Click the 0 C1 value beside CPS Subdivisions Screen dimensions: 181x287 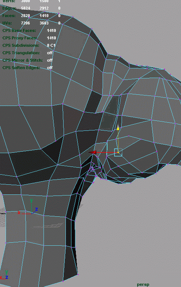click(x=51, y=45)
